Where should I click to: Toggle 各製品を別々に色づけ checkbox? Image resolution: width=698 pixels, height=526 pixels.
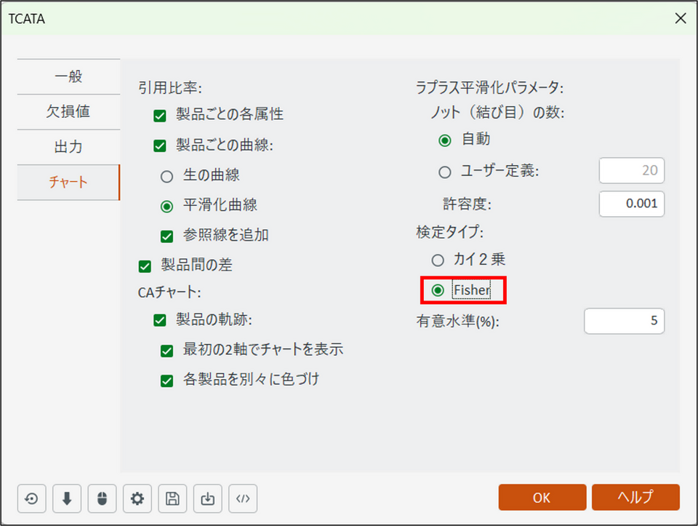[x=167, y=380]
